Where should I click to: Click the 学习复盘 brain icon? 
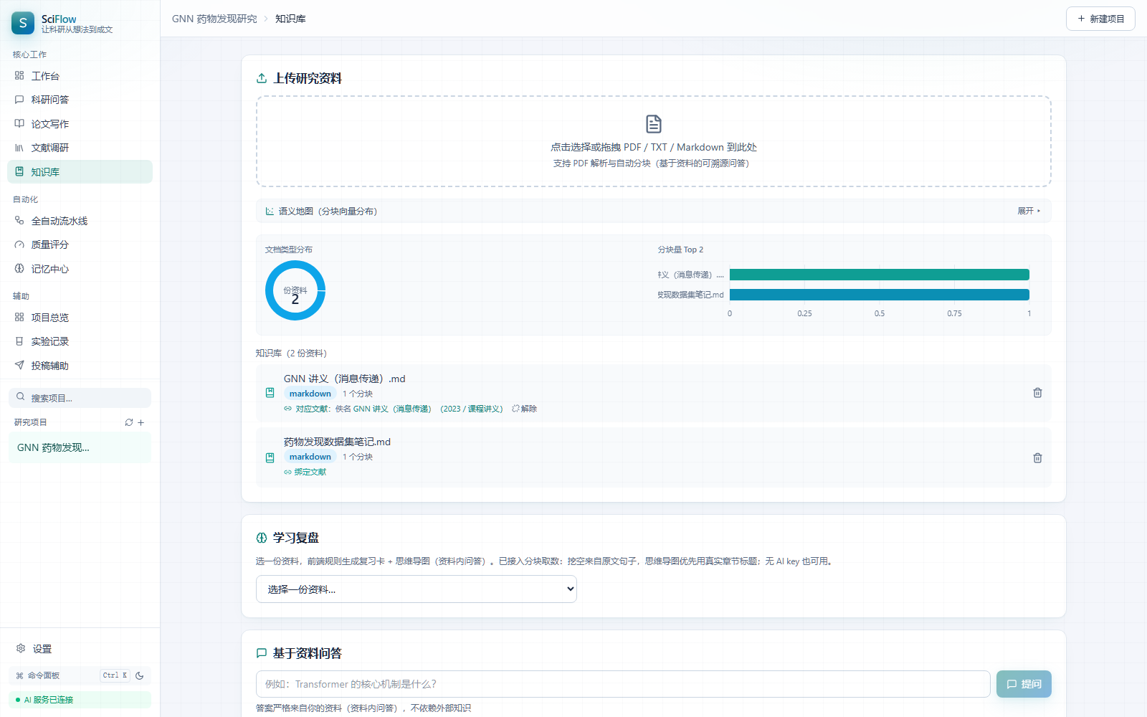point(262,538)
